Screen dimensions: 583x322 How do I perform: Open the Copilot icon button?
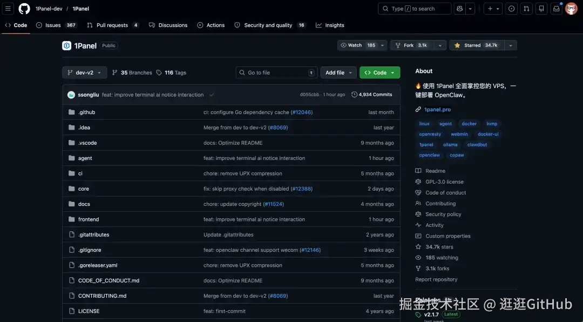click(x=460, y=9)
